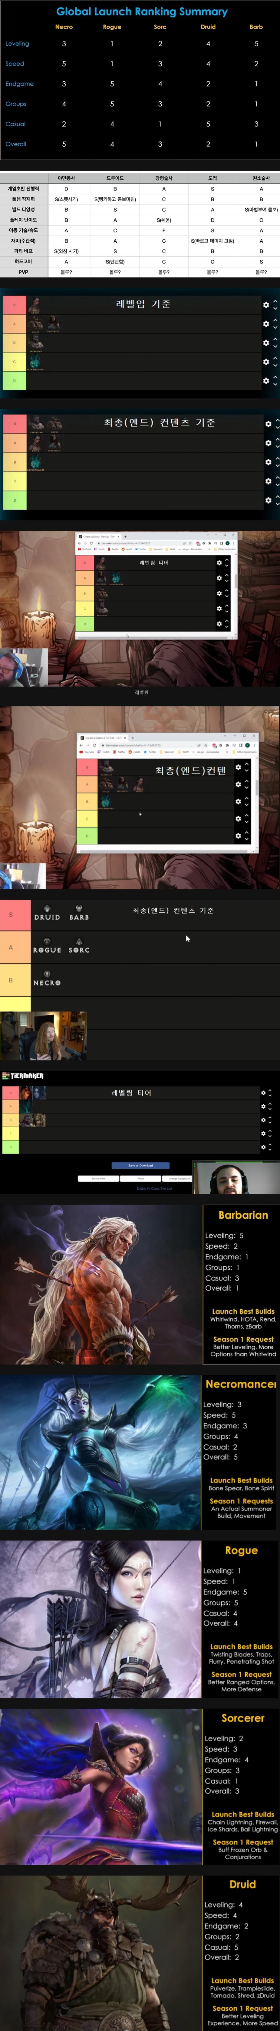Open D row settings gear in 레벨업 기준 list
Image resolution: width=280 pixels, height=2031 pixels.
266,381
